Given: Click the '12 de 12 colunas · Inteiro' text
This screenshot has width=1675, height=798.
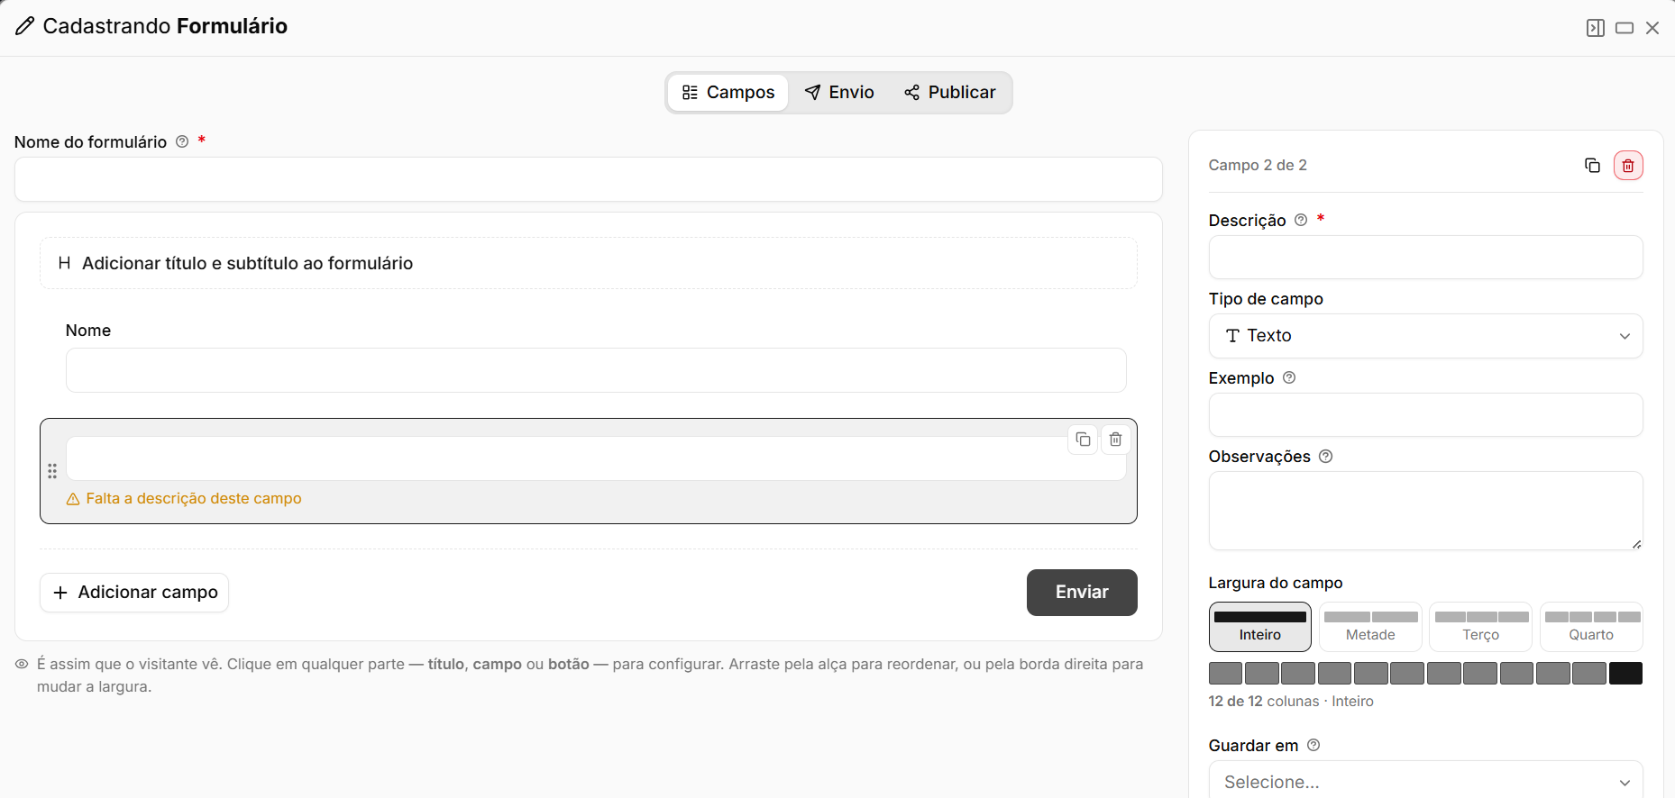Looking at the screenshot, I should [x=1291, y=702].
